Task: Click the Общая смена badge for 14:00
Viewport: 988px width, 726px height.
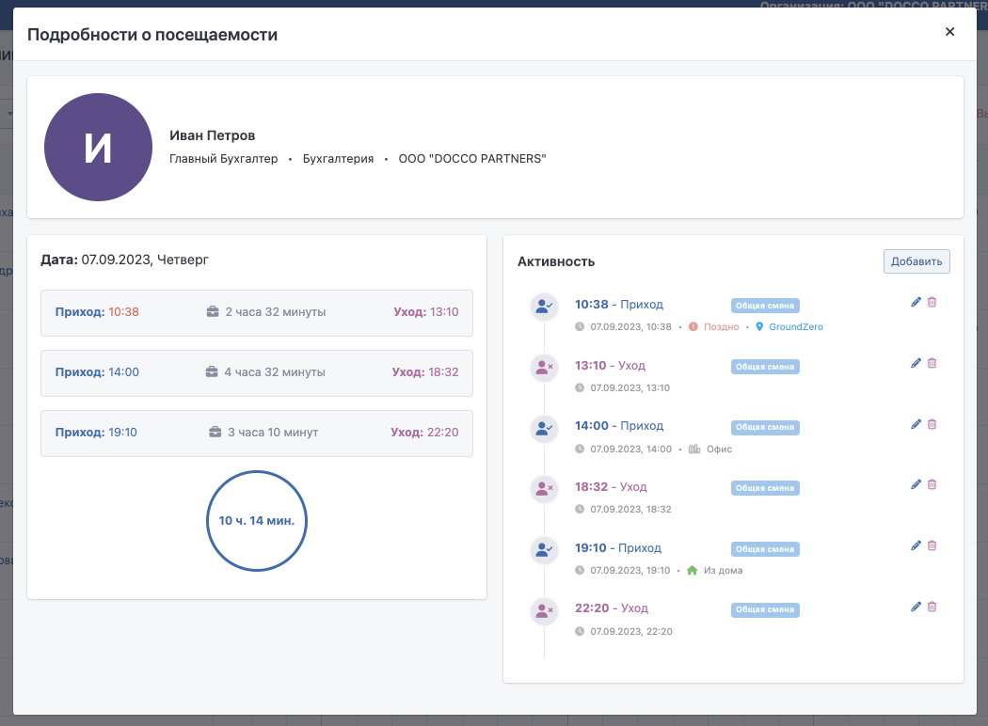Action: [x=765, y=428]
